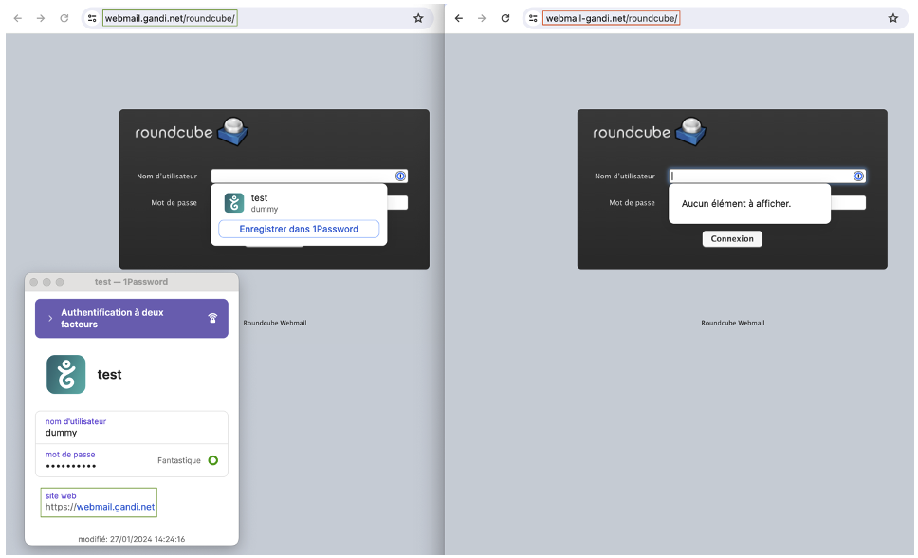Click the Watchtower icon on the two-factor banner
918x558 pixels.
click(x=212, y=319)
